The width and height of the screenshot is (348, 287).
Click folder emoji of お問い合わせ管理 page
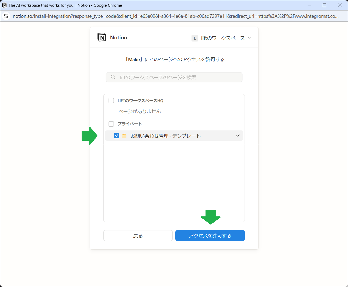[124, 136]
